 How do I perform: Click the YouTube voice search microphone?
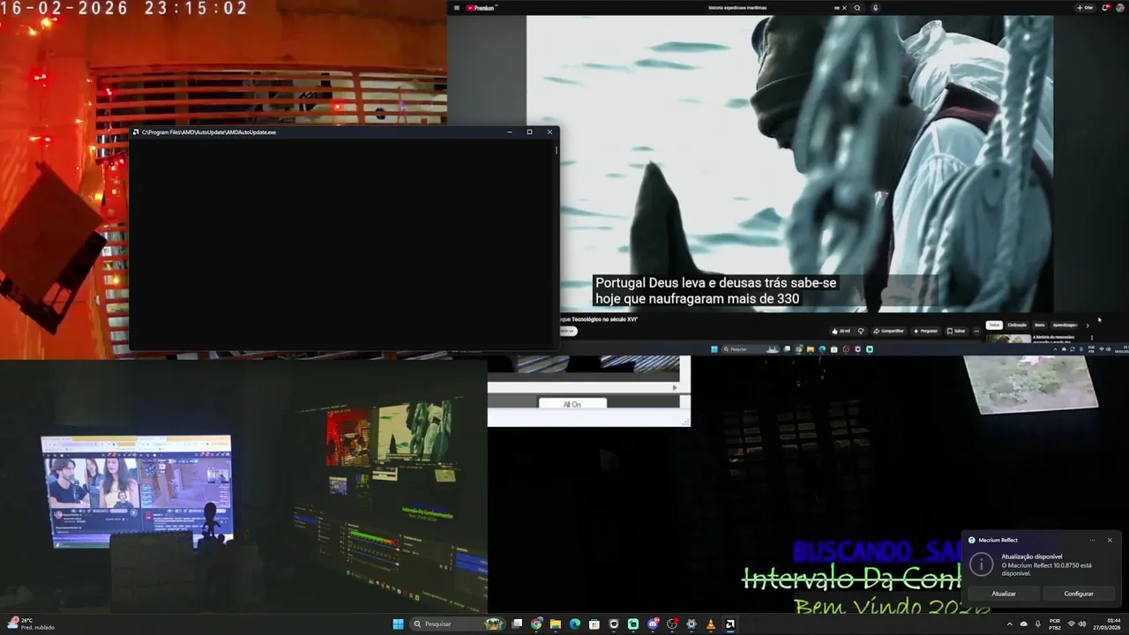point(876,8)
